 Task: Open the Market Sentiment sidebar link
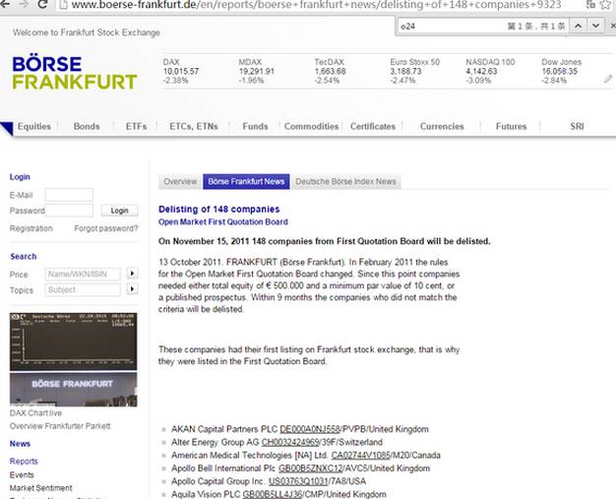[41, 488]
